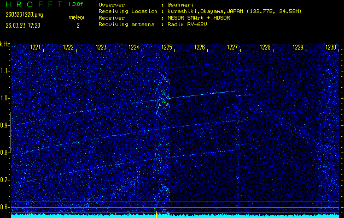Click the 1221 time axis label

click(36, 47)
